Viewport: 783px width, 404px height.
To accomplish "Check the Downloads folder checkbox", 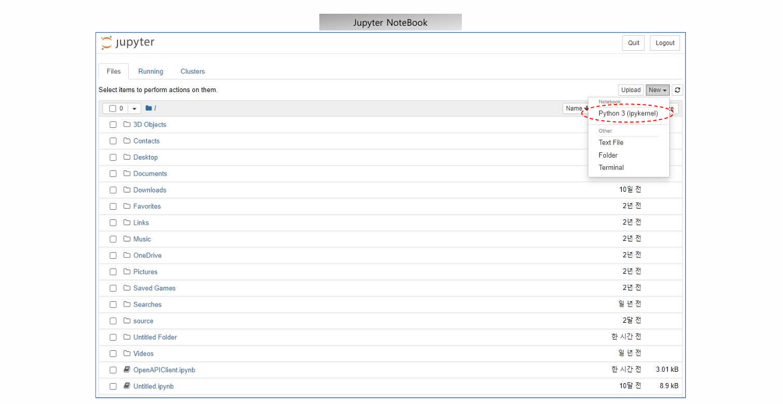I will 113,190.
